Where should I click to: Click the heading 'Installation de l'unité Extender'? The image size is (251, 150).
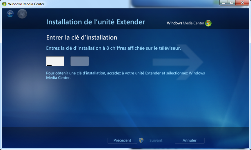[x=96, y=22]
